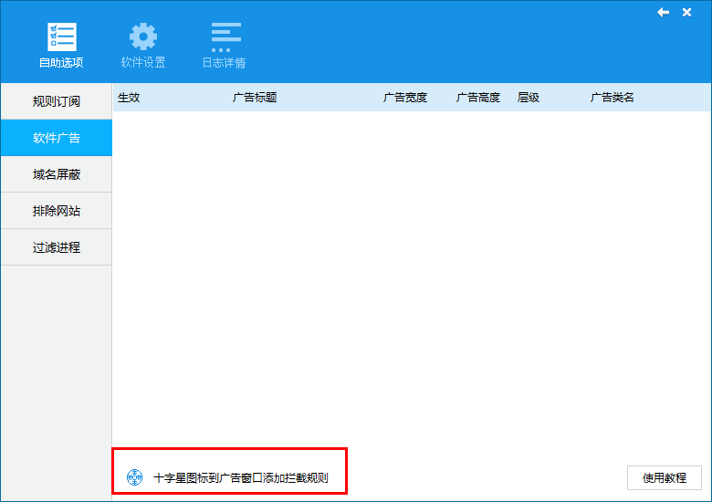Close the window with the X
712x502 pixels.
click(686, 12)
